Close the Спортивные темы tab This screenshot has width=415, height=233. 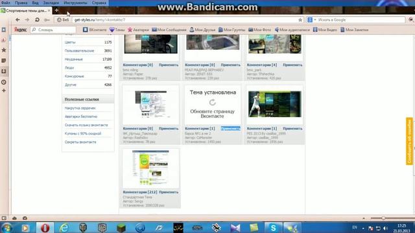(49, 10)
